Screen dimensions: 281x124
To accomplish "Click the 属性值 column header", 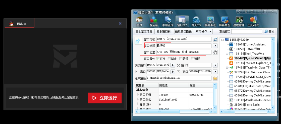I will 173,85.
